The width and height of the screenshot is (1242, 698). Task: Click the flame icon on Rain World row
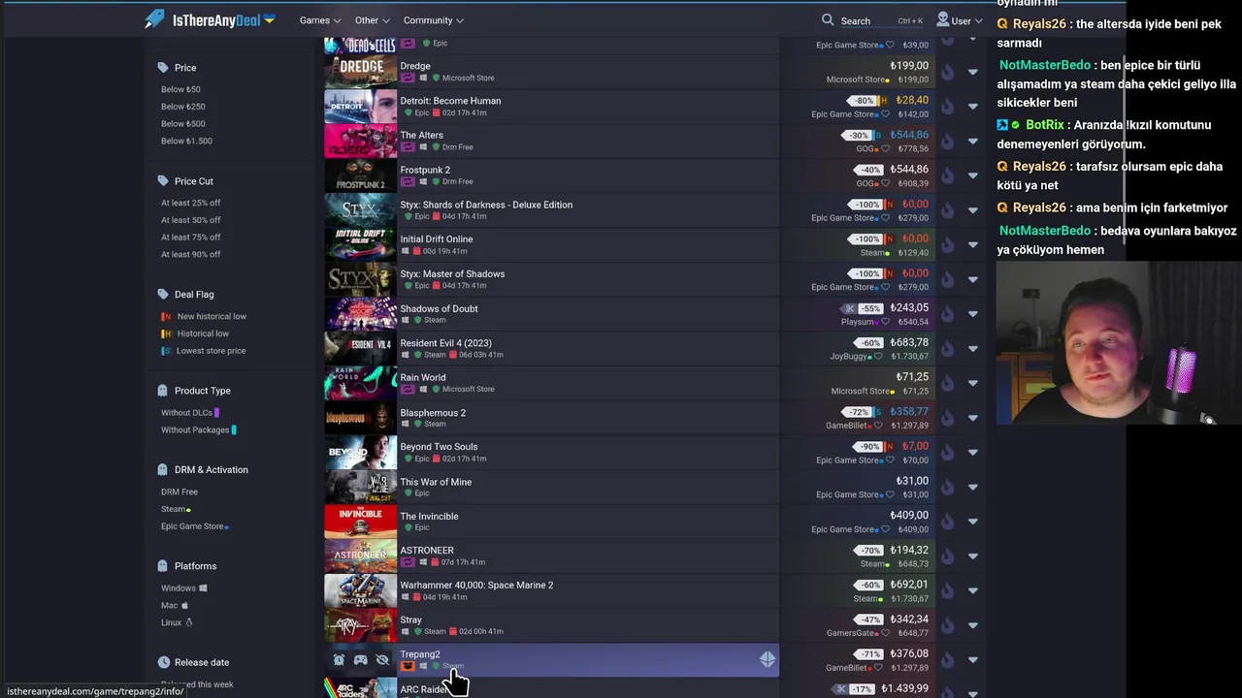tap(946, 383)
